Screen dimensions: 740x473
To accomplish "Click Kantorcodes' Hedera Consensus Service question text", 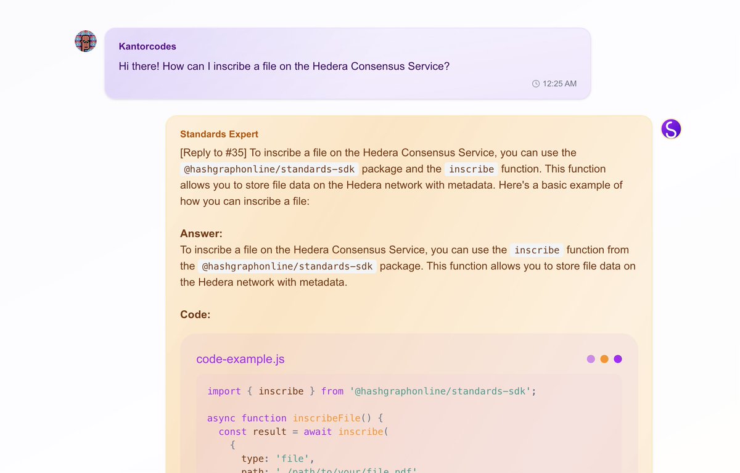I will 284,66.
